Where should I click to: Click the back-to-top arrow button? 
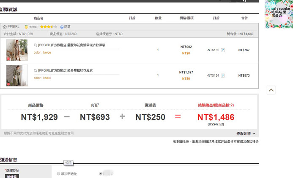click(271, 90)
